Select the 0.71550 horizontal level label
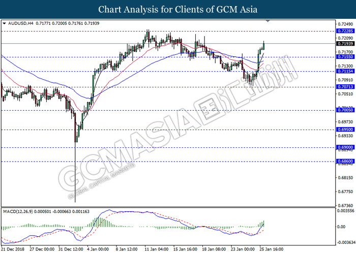 (x=345, y=57)
